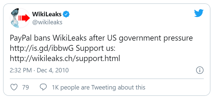Click the @wikileaks handle
Image resolution: width=216 pixels, height=100 pixels.
[47, 22]
